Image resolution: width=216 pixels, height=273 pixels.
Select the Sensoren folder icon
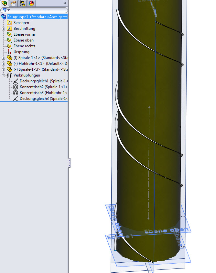9,23
